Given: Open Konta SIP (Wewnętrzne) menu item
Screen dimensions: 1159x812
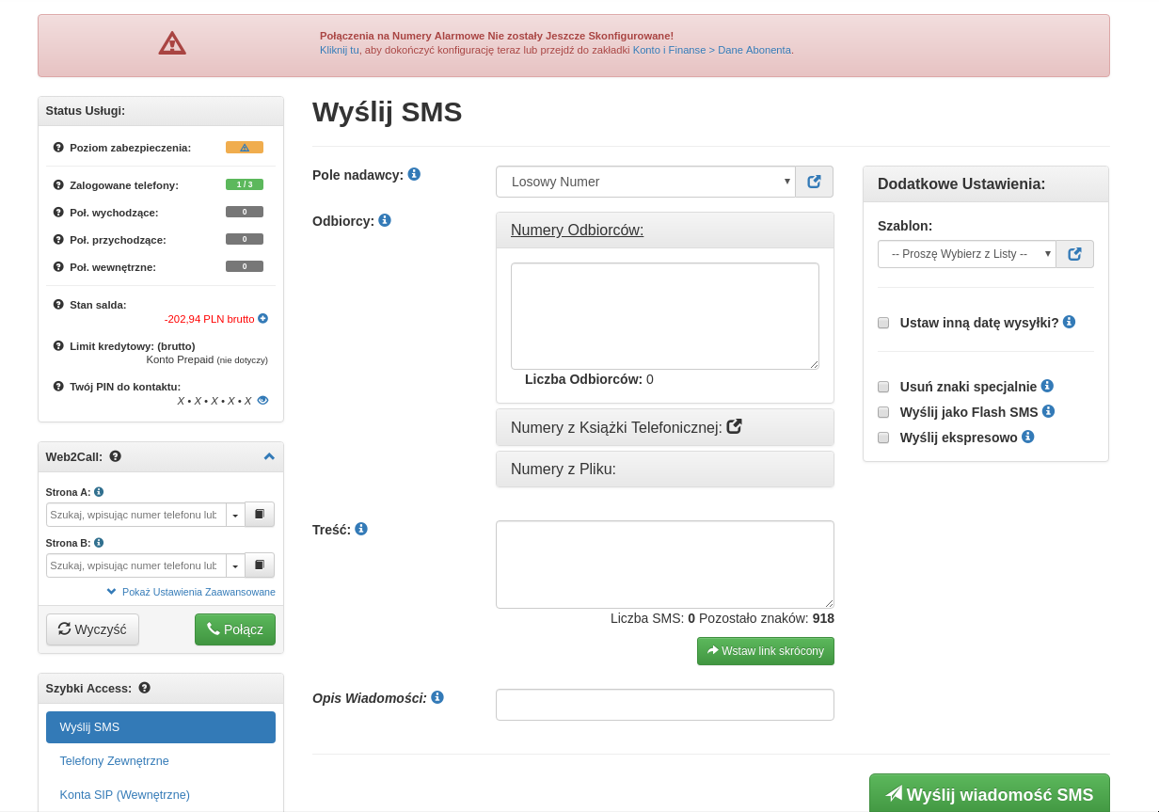Looking at the screenshot, I should click(x=124, y=795).
